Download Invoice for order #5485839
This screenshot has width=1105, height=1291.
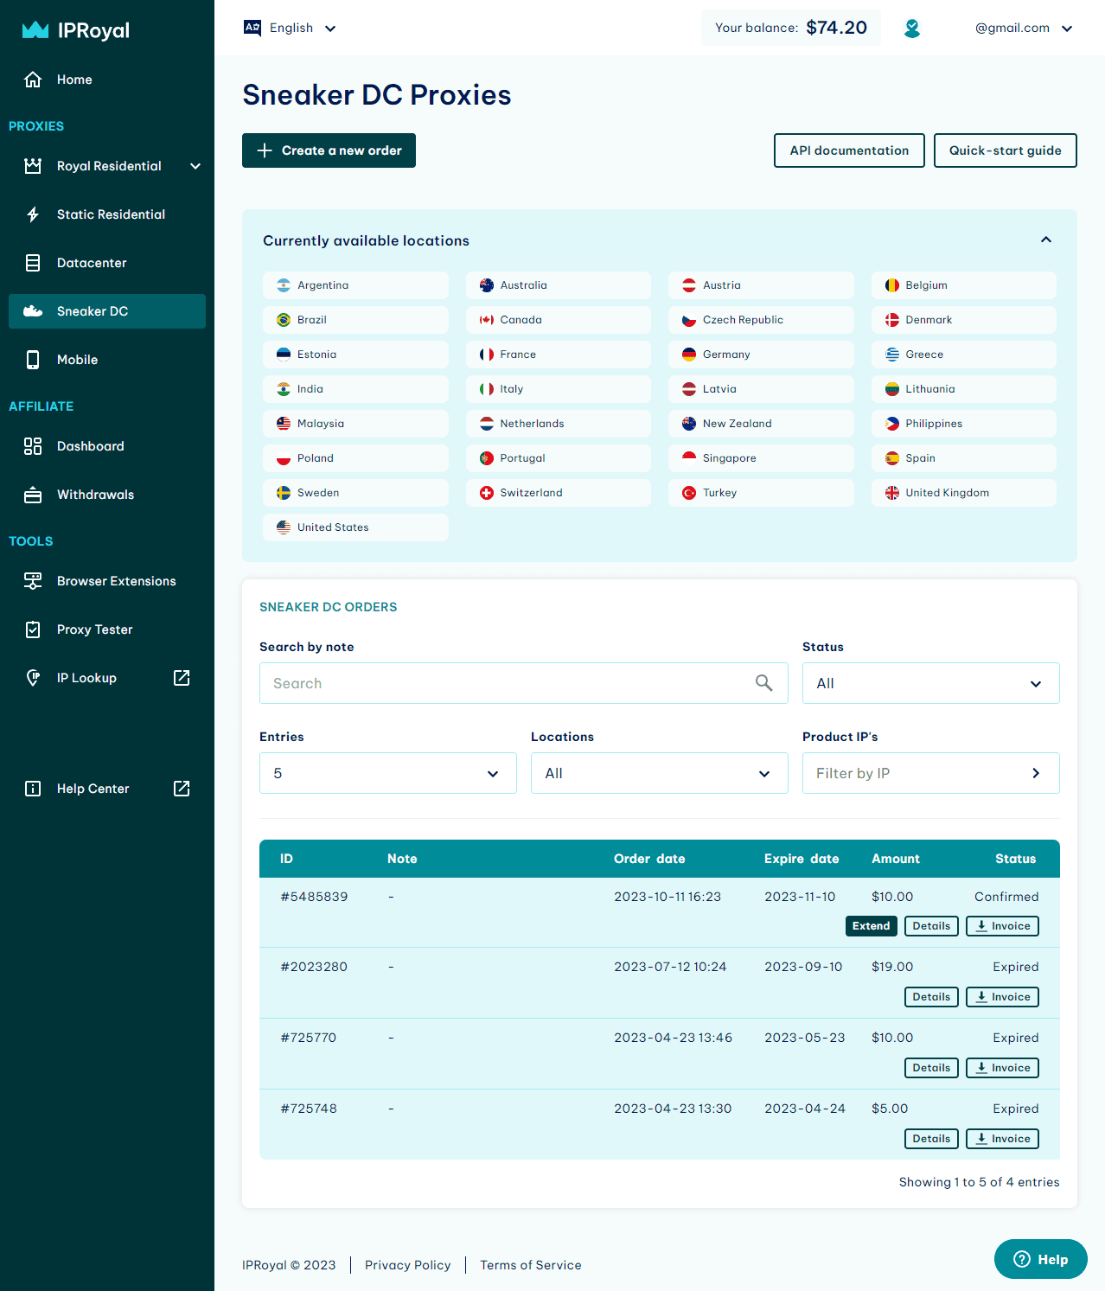[x=1002, y=926]
